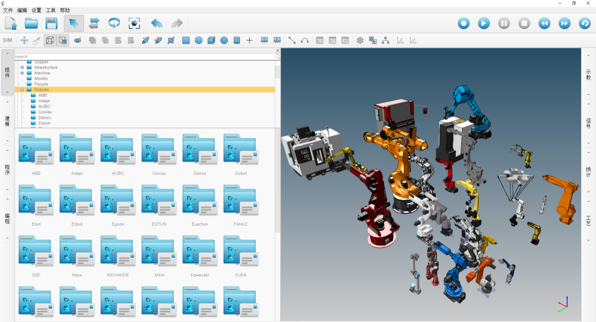Toggle the eye visibility icon in toolbar
The image size is (596, 322).
click(x=77, y=40)
